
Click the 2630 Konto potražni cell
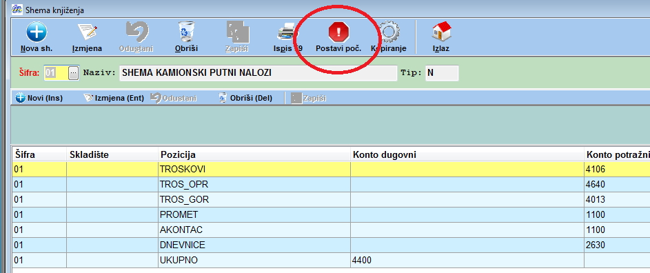click(x=617, y=245)
